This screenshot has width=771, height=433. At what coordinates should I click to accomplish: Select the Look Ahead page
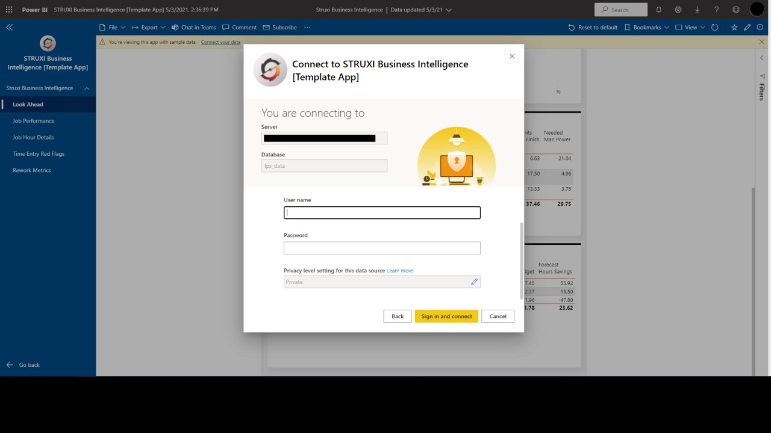click(48, 105)
